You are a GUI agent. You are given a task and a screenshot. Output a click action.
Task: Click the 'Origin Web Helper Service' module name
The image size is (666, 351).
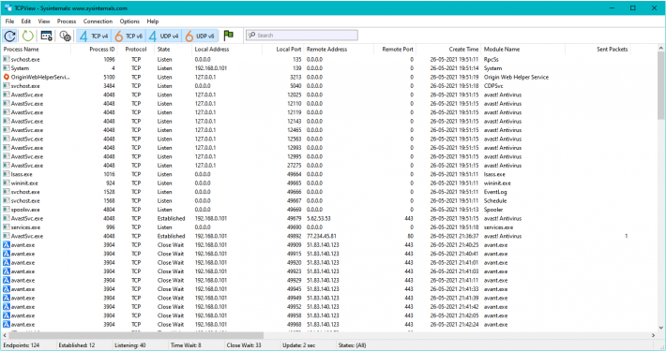point(516,77)
